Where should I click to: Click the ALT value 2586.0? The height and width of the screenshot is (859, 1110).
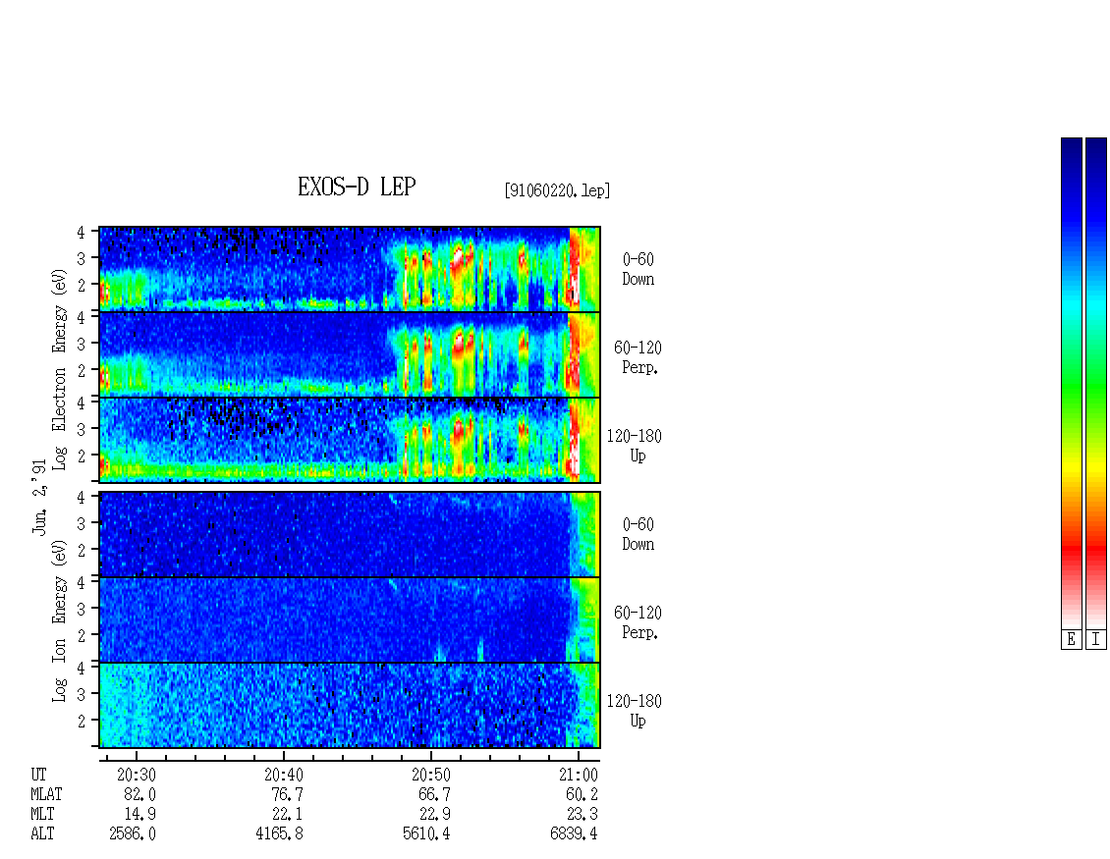click(133, 834)
